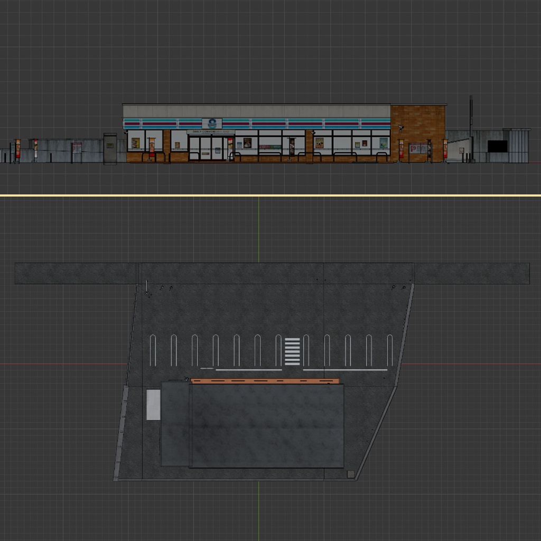Click the yellow divider between the two viewports

point(270,195)
